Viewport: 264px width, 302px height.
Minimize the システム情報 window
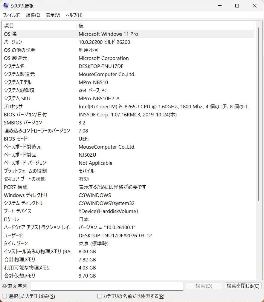click(x=220, y=6)
